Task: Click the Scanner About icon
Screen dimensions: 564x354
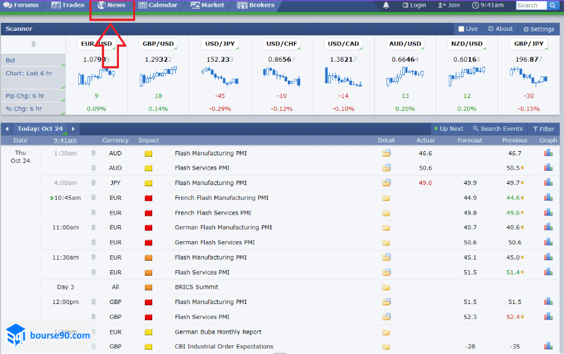Action: point(491,29)
